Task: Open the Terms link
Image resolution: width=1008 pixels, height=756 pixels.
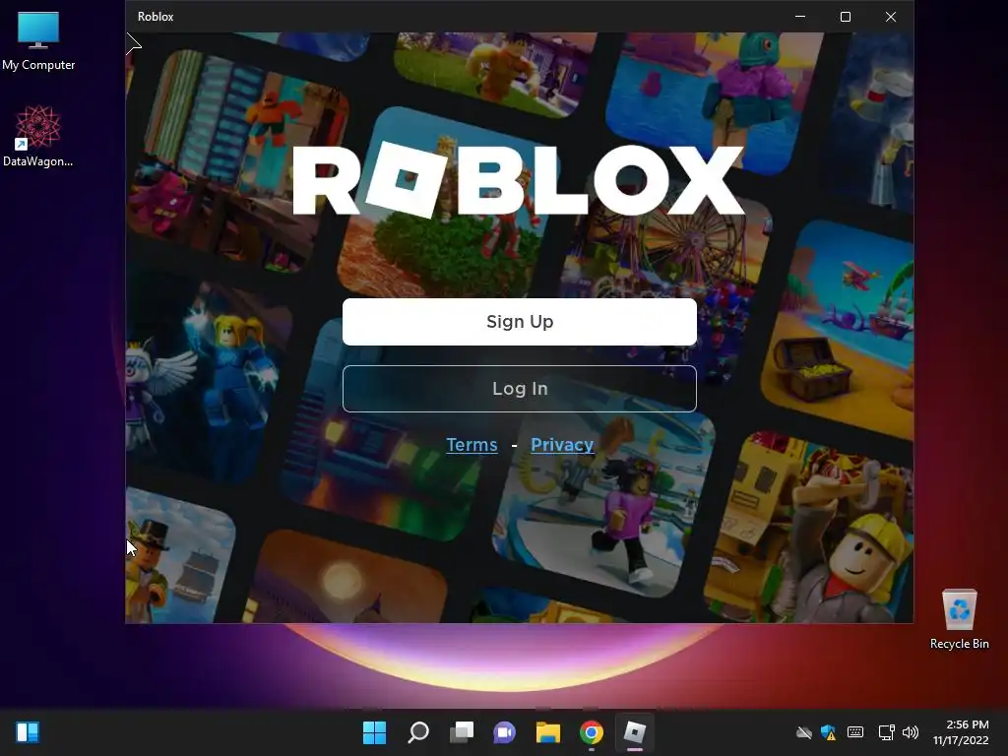Action: (472, 444)
